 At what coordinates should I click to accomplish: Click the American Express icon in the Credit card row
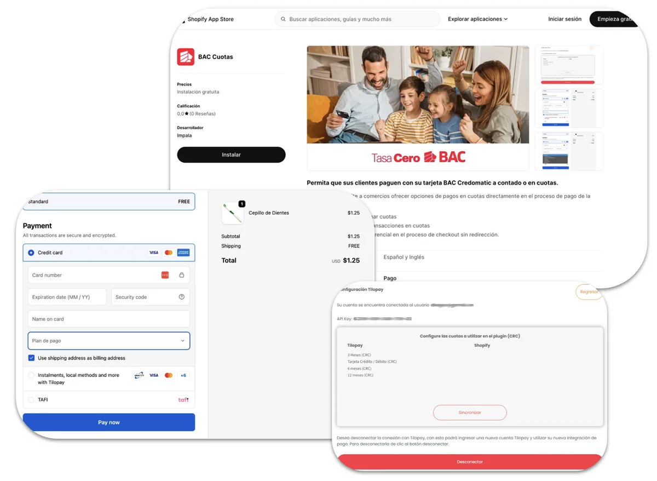(183, 253)
